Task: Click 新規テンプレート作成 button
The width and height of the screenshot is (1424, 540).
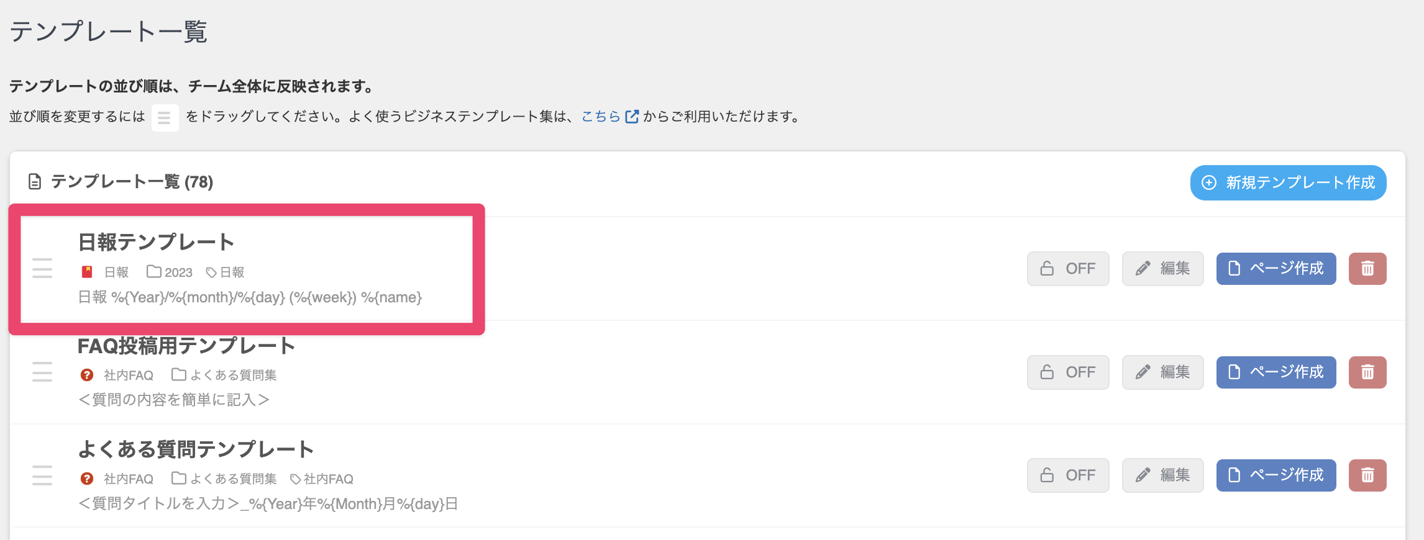Action: [x=1289, y=182]
